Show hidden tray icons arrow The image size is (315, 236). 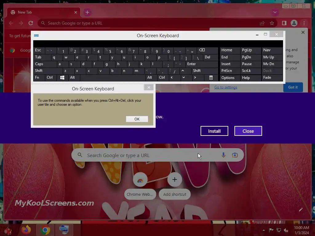coord(264,230)
